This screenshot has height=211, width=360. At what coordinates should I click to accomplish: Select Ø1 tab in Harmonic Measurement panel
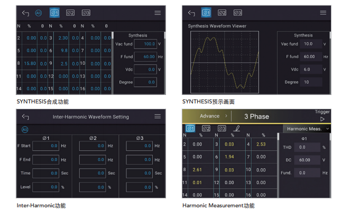[190, 129]
